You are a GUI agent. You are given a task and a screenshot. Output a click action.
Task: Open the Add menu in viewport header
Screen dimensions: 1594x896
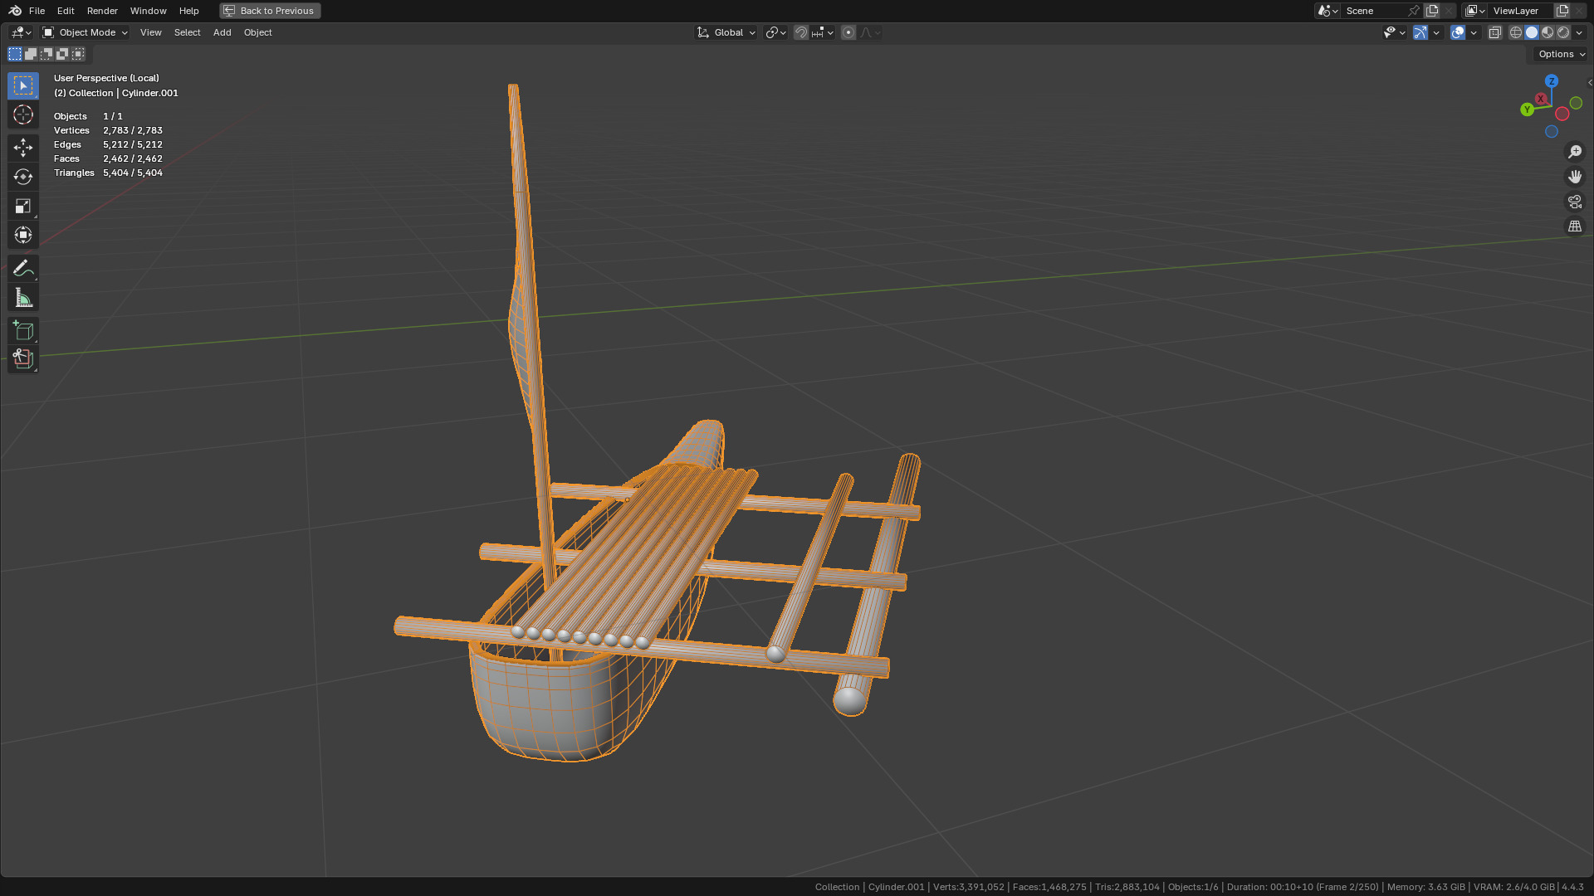coord(222,32)
